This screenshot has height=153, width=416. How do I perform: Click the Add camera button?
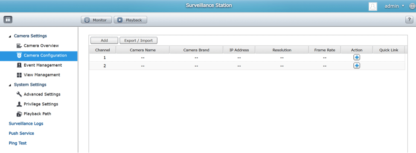pyautogui.click(x=104, y=40)
